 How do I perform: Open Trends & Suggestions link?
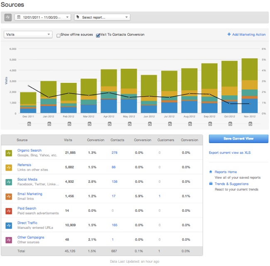(232, 184)
